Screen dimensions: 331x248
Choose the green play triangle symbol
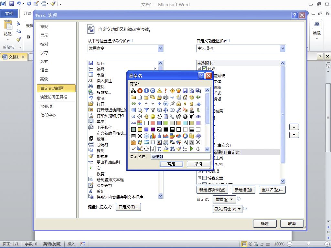click(x=192, y=149)
